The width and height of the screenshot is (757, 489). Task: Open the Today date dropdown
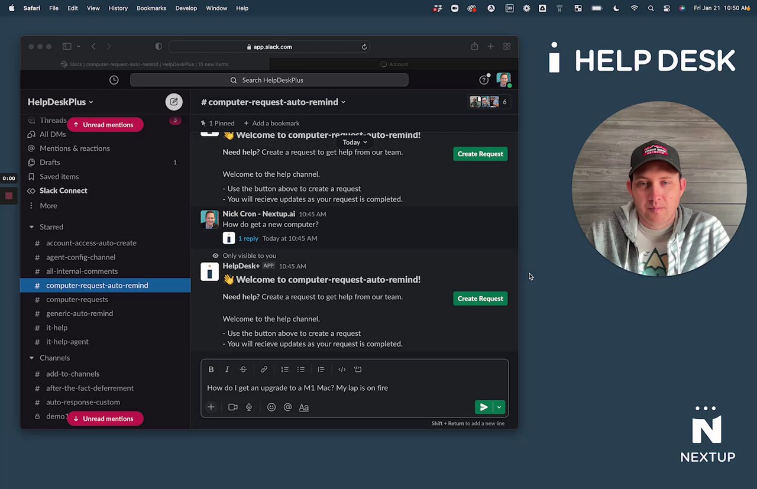tap(355, 142)
